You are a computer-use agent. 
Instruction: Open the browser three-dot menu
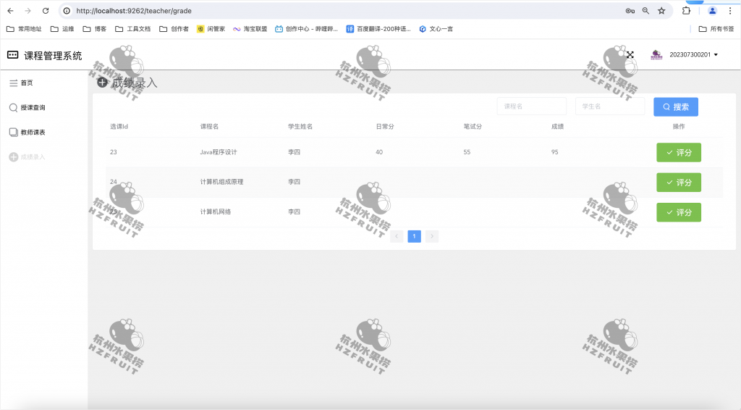pos(729,10)
